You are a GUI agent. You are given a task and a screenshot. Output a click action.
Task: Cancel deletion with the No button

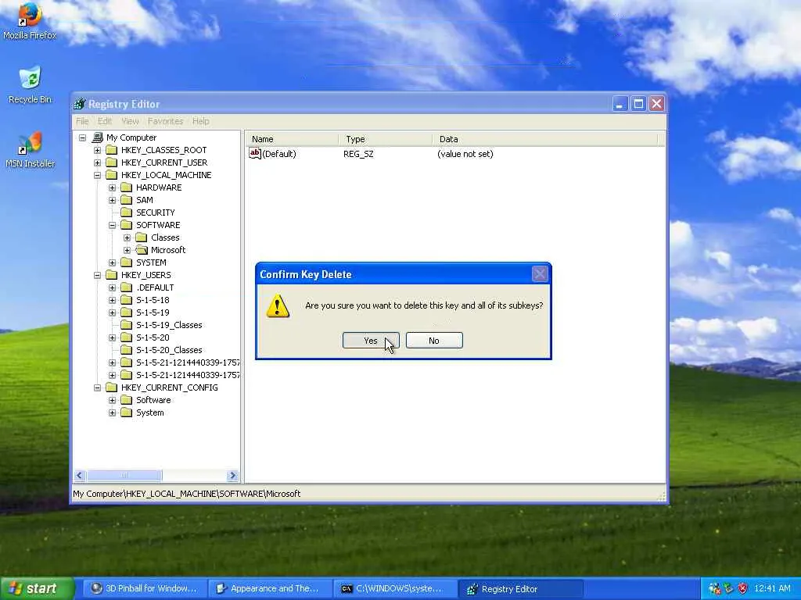[434, 341]
